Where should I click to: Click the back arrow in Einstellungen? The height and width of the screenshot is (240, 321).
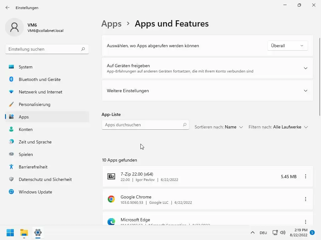(8, 7)
